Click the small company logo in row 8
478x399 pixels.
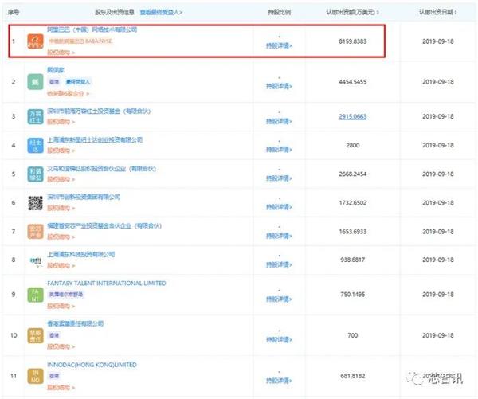pyautogui.click(x=35, y=260)
